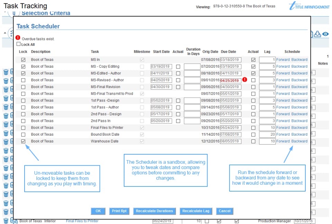
Task: Check Lock for Bound Book Date row
Action: point(23,135)
